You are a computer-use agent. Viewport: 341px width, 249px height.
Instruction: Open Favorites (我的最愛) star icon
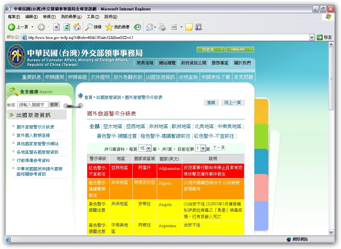pyautogui.click(x=109, y=27)
